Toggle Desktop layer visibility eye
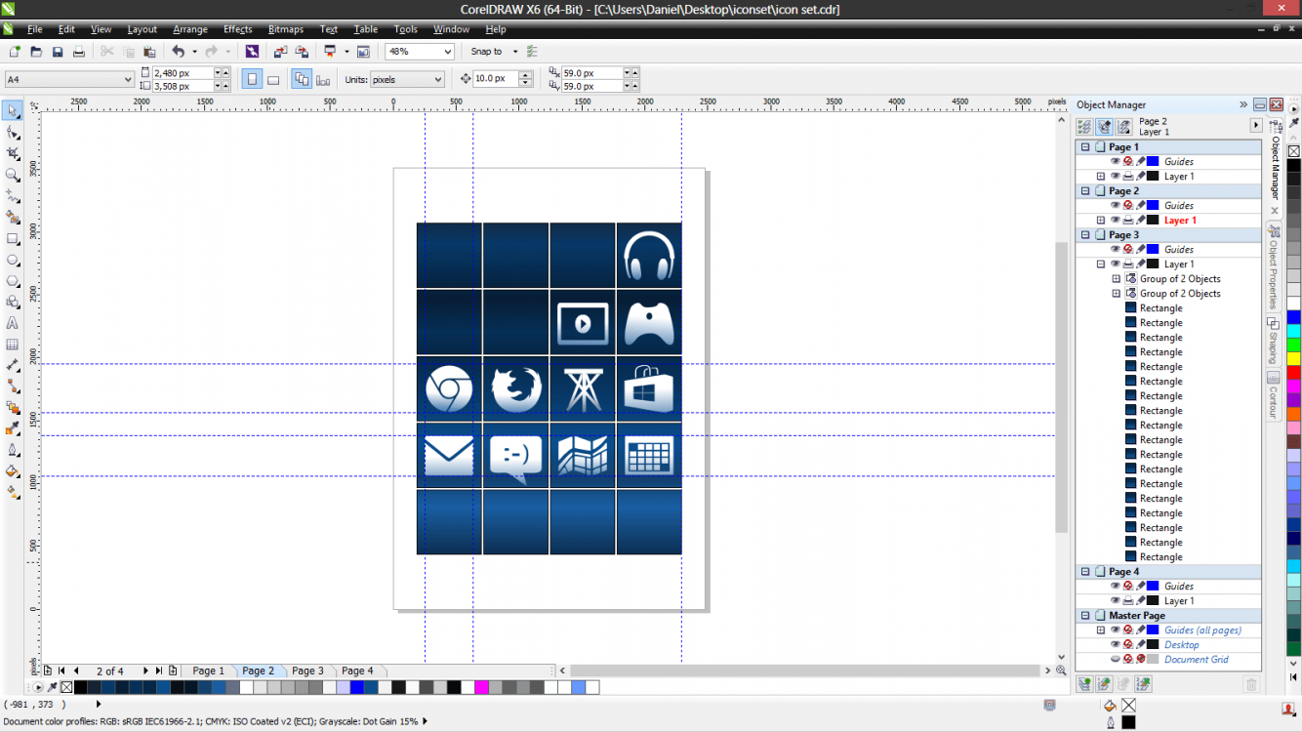The image size is (1302, 732). tap(1115, 644)
